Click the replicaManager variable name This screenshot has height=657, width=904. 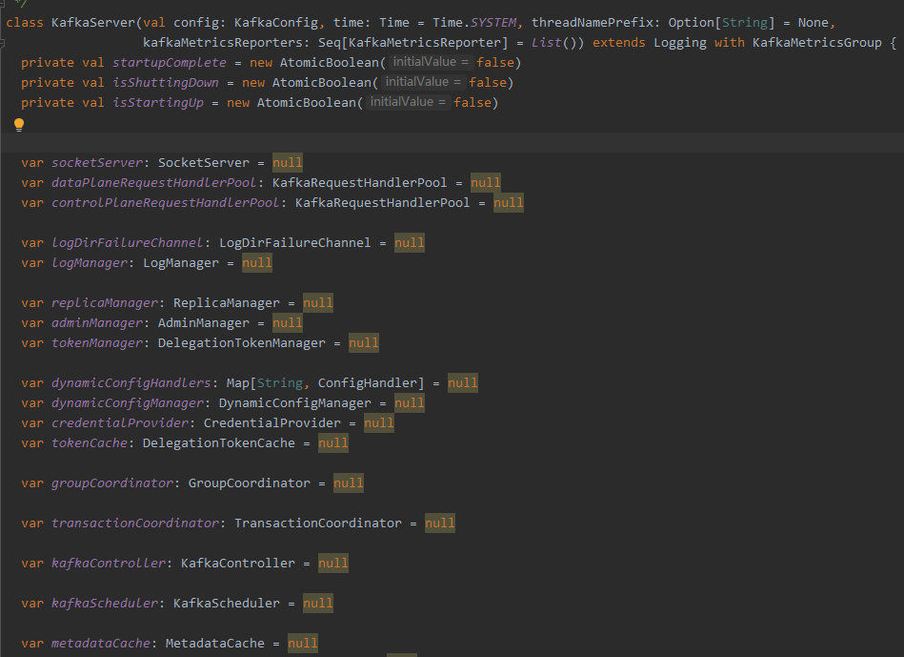point(105,302)
